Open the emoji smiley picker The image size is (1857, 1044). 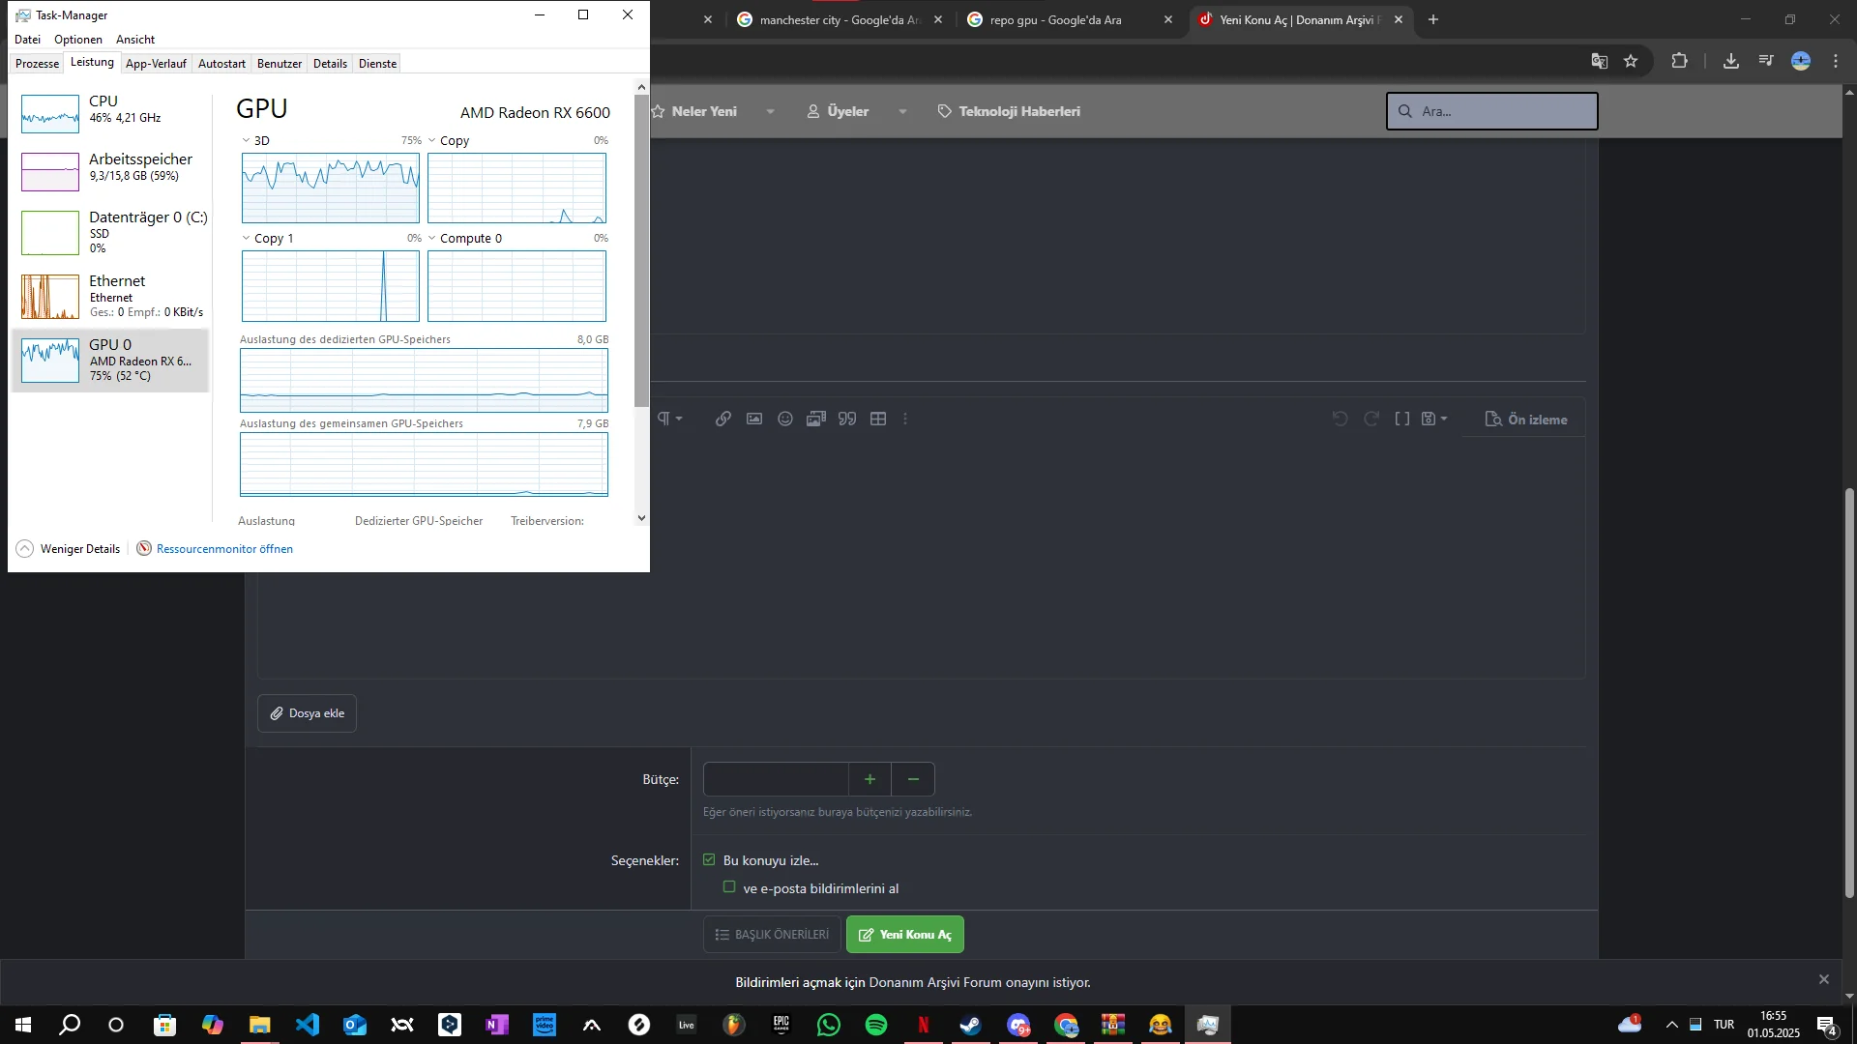tap(785, 419)
